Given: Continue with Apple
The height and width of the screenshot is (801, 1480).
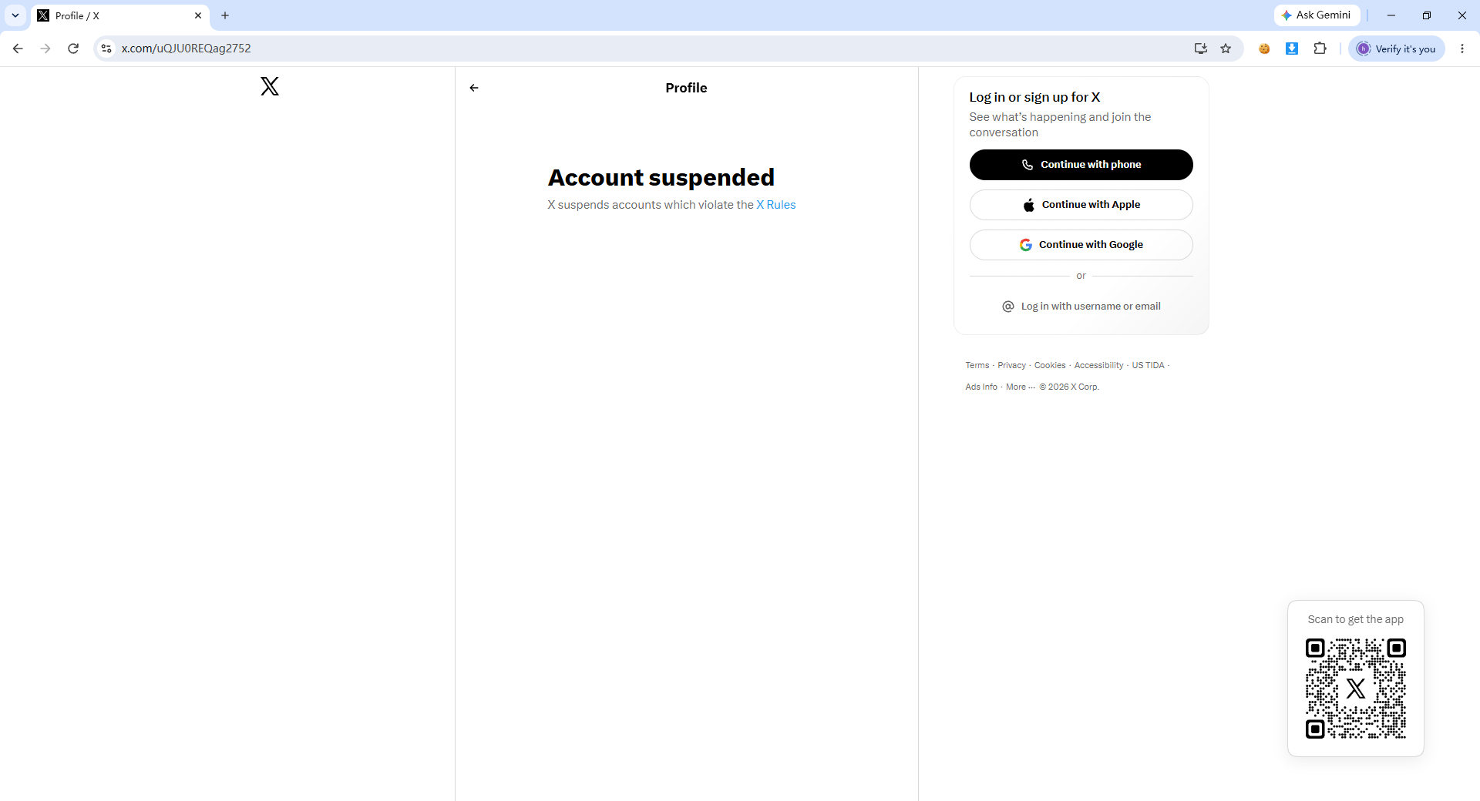Looking at the screenshot, I should tap(1081, 205).
